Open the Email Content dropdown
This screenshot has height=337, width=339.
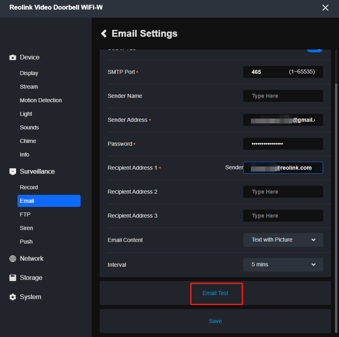pos(283,240)
